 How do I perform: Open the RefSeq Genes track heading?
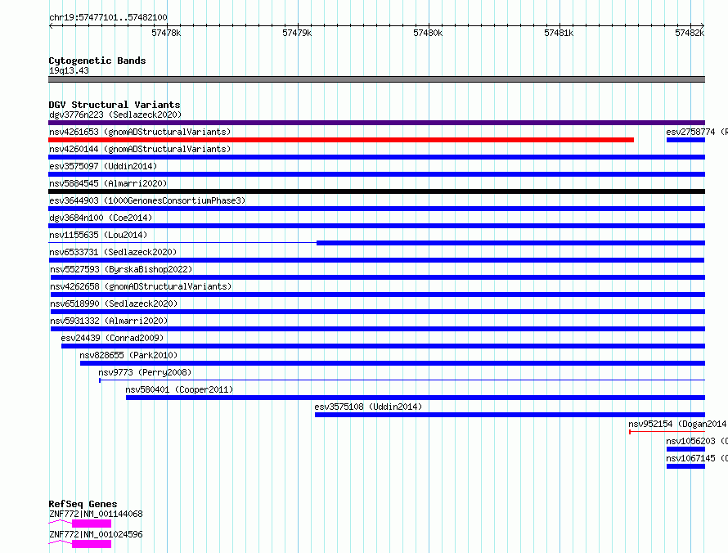pos(83,504)
